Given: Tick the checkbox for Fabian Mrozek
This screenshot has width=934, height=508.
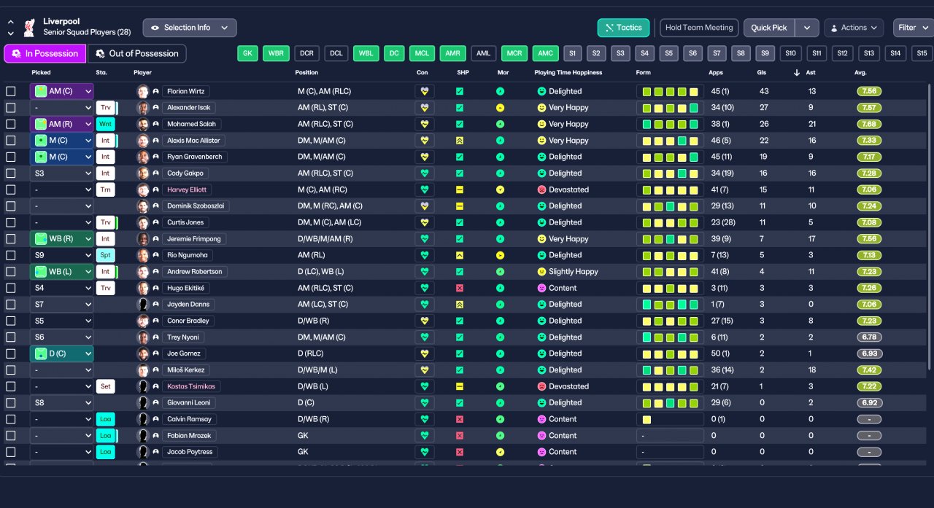Looking at the screenshot, I should [10, 436].
